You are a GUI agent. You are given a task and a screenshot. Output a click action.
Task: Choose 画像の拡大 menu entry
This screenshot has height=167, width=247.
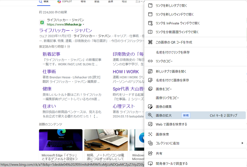pos(195,115)
